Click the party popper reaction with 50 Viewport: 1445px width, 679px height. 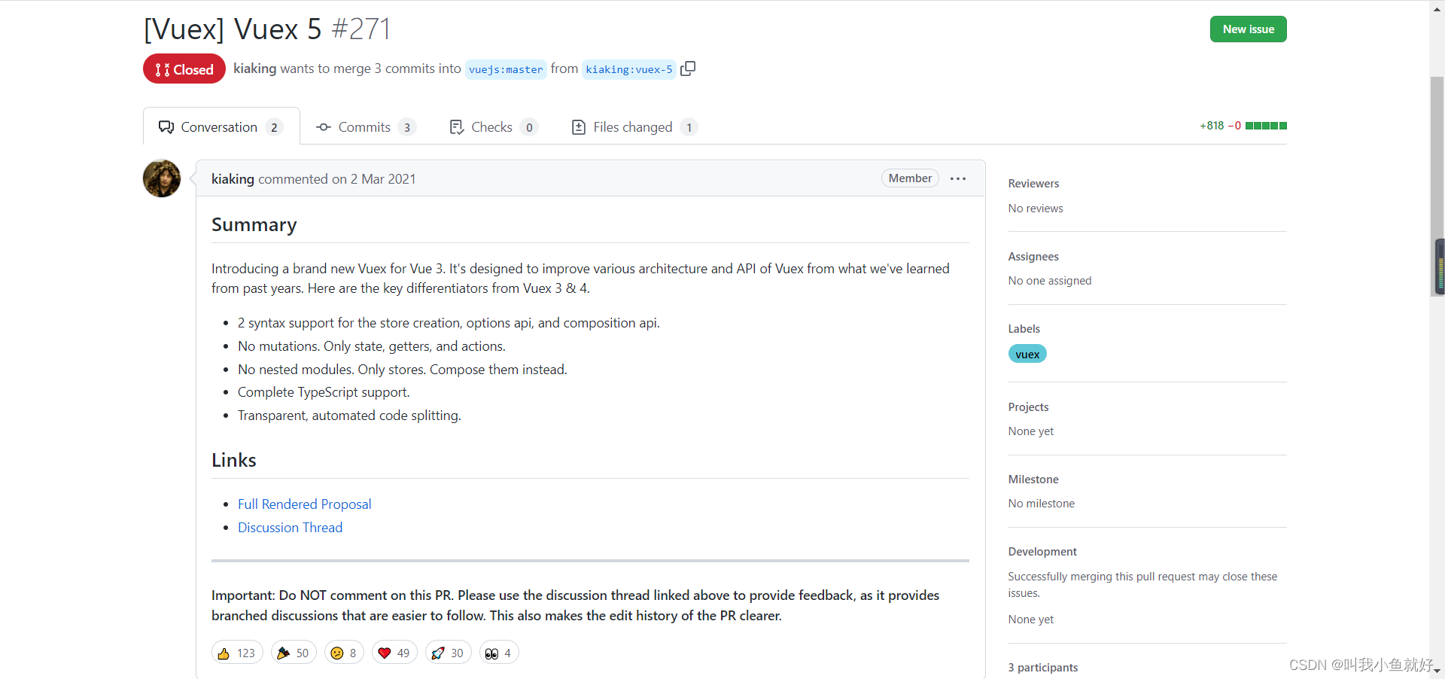[294, 653]
